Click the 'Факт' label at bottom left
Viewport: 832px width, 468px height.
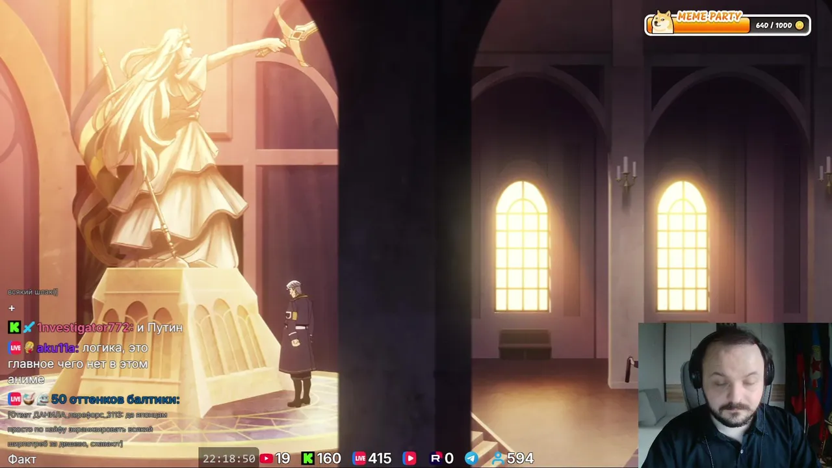tap(22, 459)
